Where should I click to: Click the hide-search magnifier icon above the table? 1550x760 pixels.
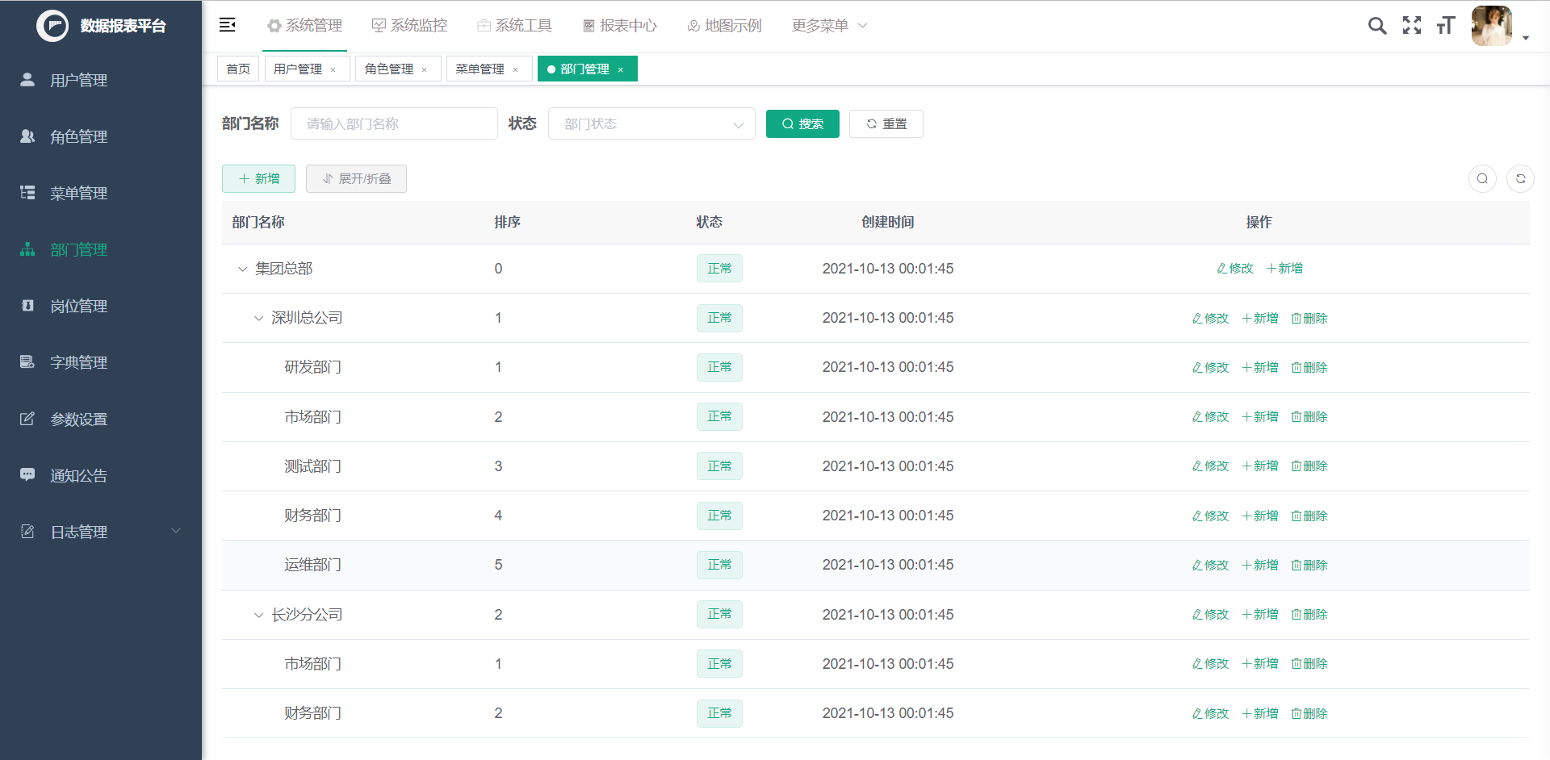click(x=1482, y=178)
